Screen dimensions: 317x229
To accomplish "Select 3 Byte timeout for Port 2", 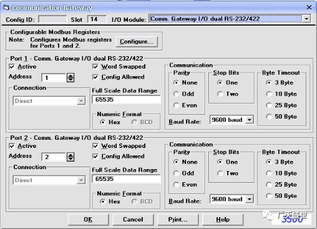I will pyautogui.click(x=269, y=162).
